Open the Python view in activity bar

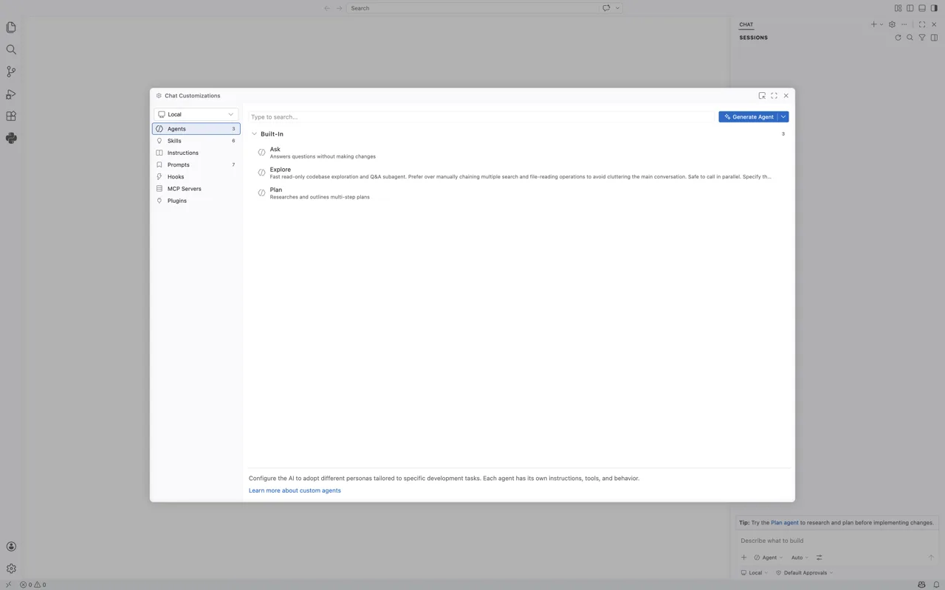point(11,138)
